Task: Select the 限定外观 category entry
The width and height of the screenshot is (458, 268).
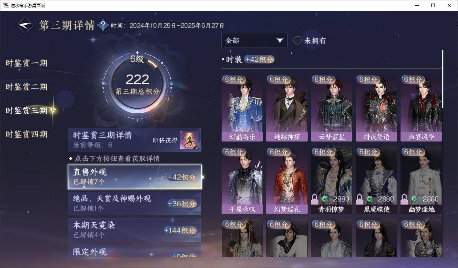Action: [135, 251]
